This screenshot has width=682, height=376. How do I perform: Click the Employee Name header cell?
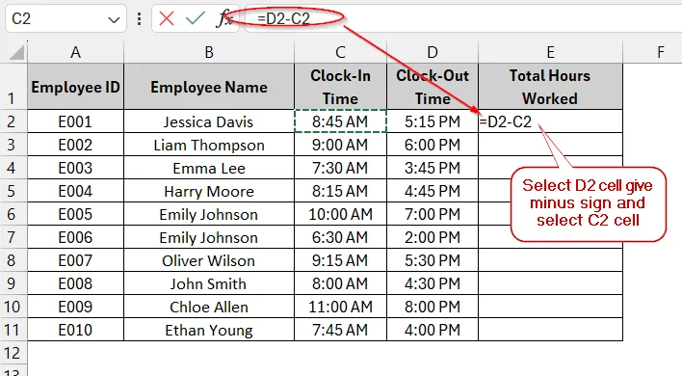click(x=209, y=87)
